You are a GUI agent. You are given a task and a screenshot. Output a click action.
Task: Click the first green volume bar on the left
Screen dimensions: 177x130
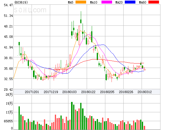pos(19,118)
